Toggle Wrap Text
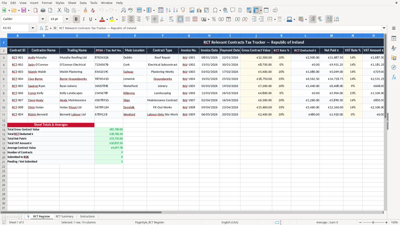Image resolution: width=400 pixels, height=225 pixels. [171, 19]
